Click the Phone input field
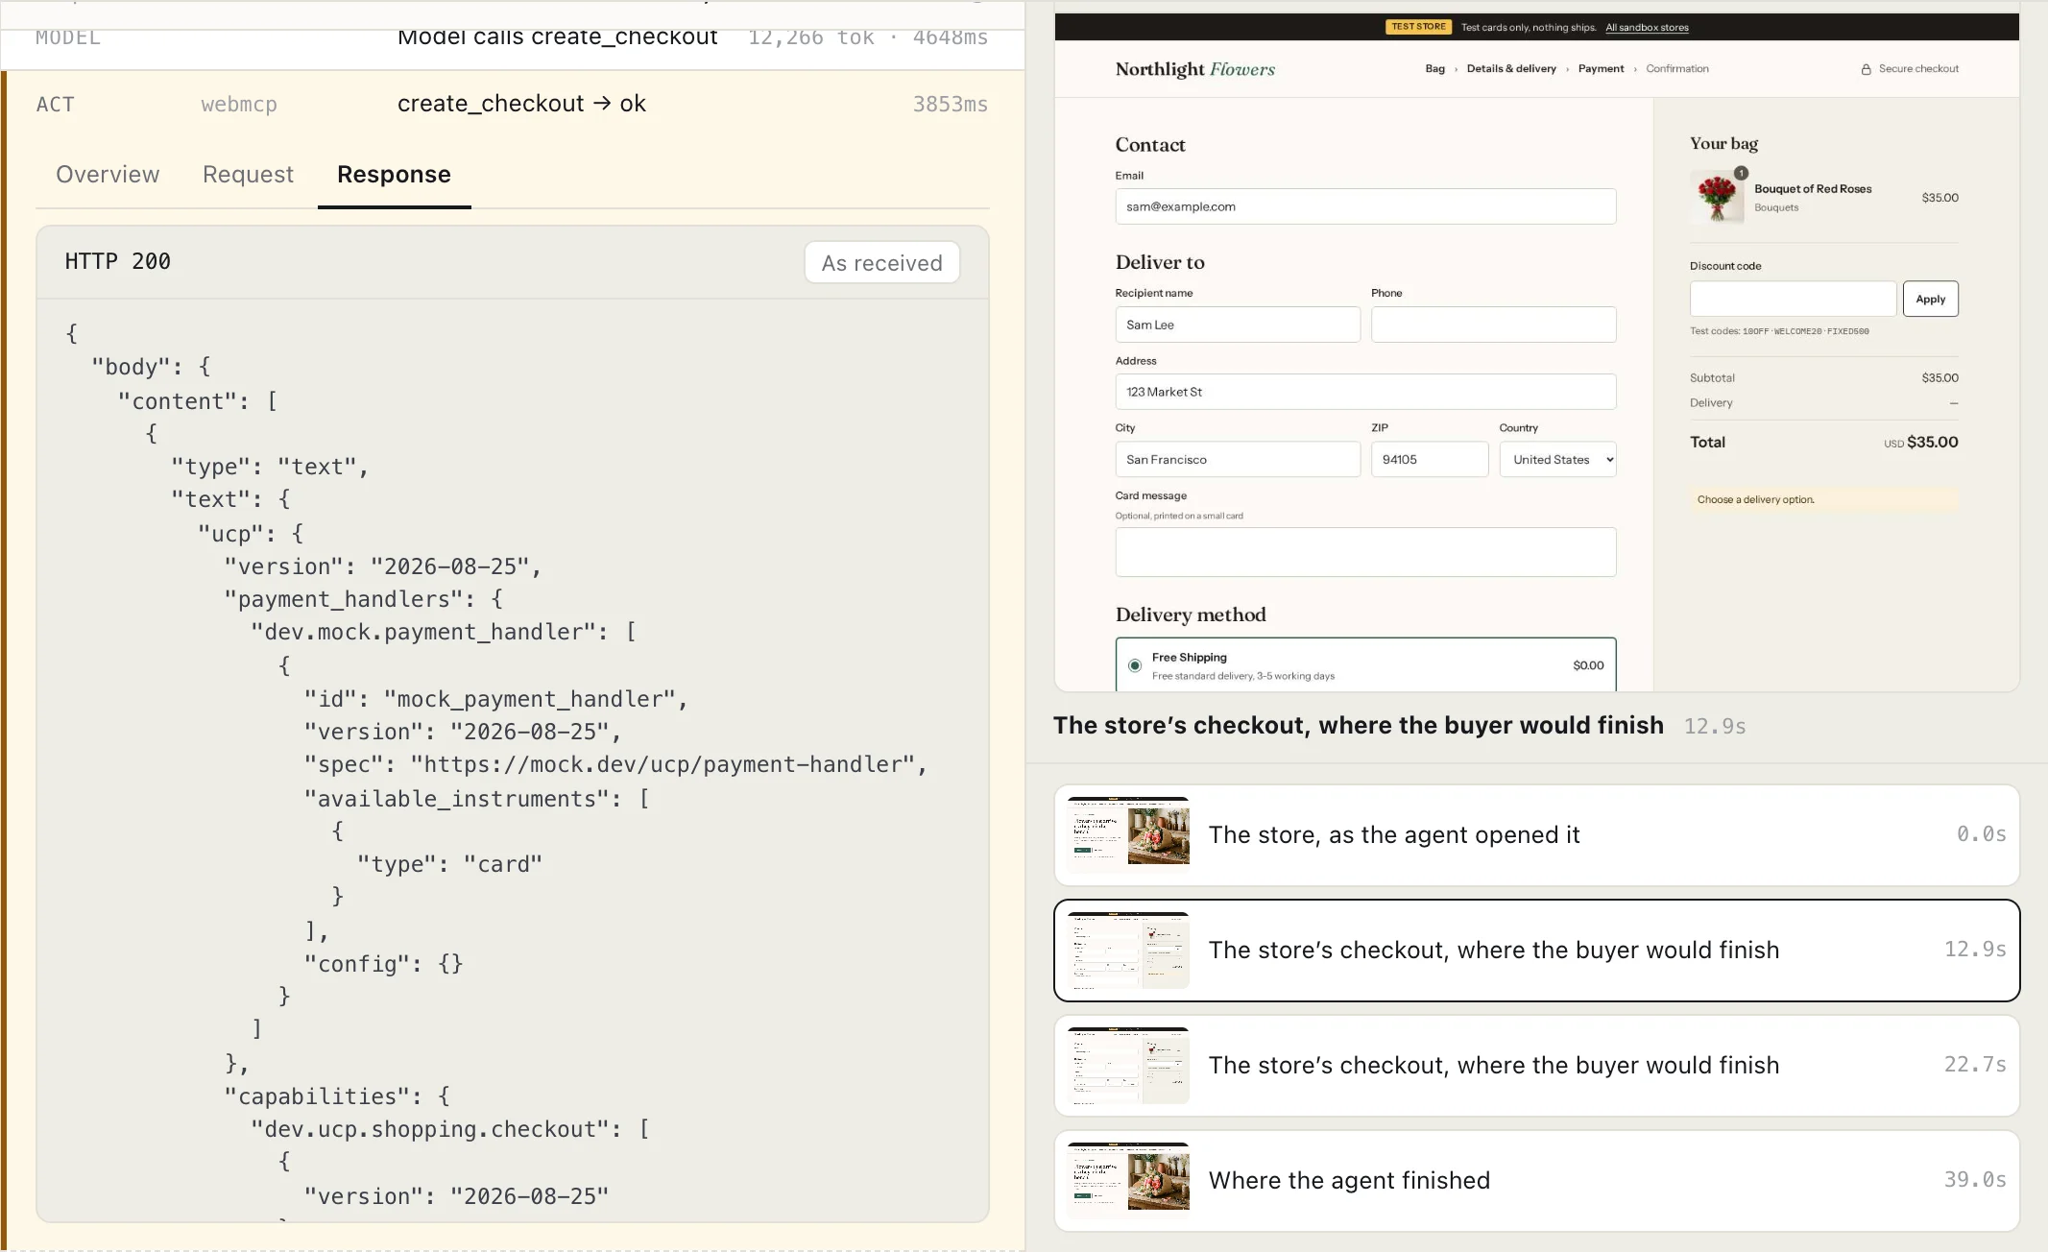The image size is (2048, 1252). (1493, 325)
